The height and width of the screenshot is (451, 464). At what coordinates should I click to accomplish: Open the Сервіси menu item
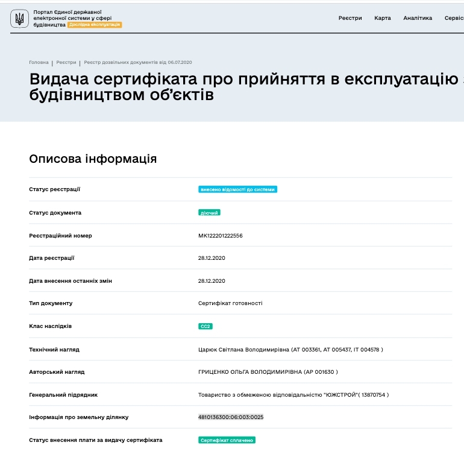pyautogui.click(x=454, y=18)
